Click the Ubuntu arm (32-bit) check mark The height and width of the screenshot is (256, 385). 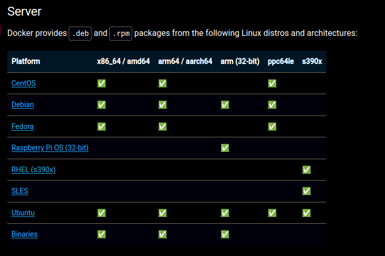pyautogui.click(x=225, y=213)
